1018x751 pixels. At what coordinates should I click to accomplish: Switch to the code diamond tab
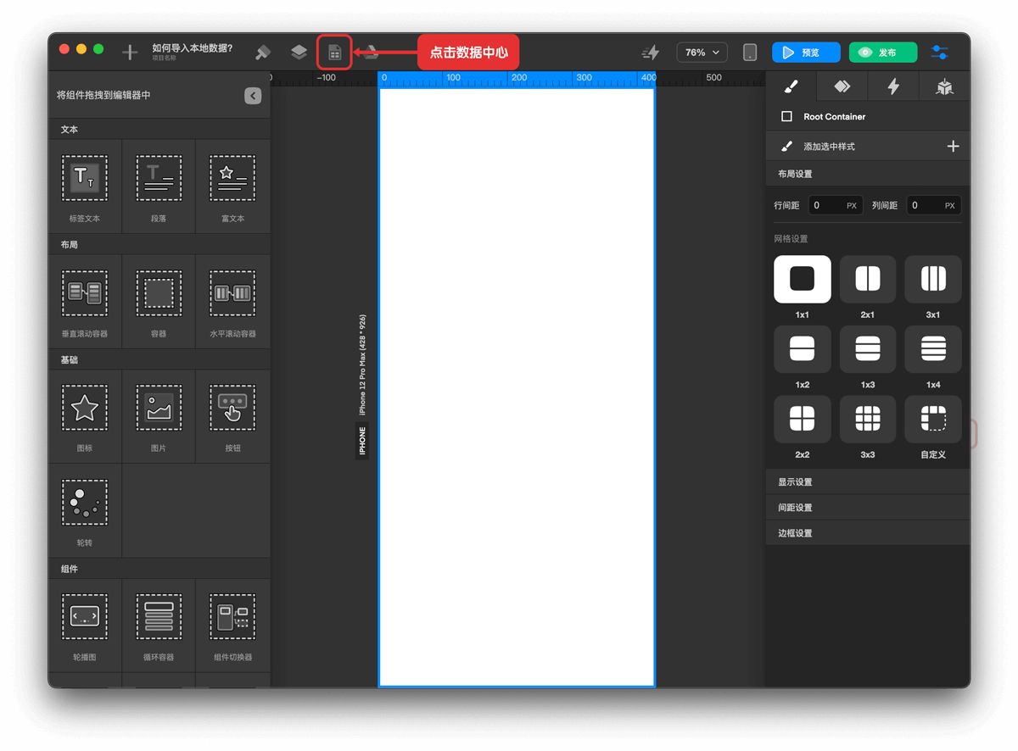tap(842, 86)
